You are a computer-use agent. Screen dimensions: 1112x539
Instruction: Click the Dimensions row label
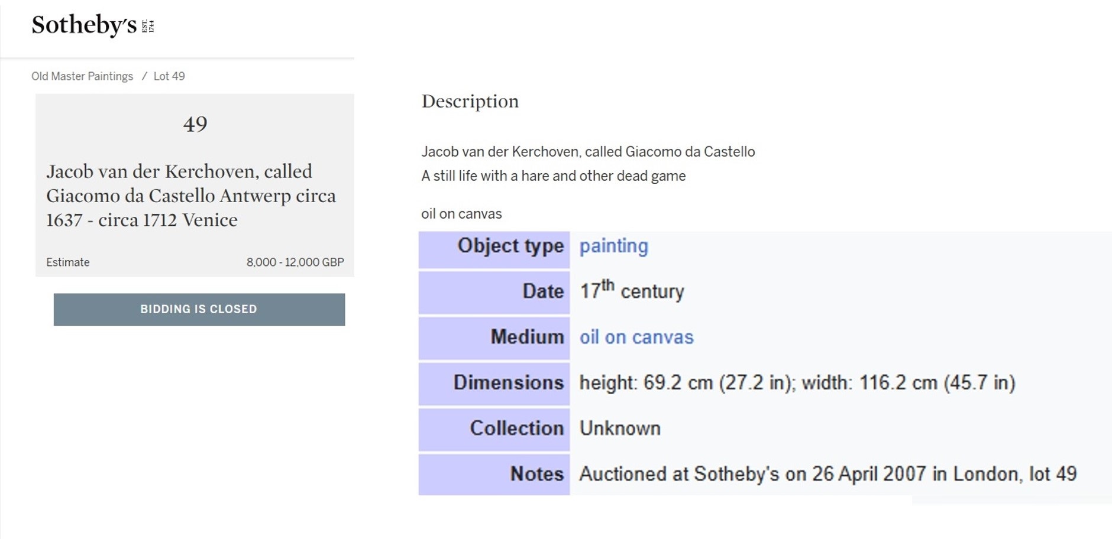point(508,382)
